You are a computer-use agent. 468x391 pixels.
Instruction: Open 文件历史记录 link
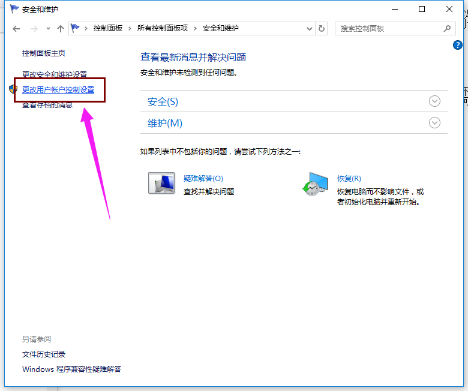click(44, 354)
